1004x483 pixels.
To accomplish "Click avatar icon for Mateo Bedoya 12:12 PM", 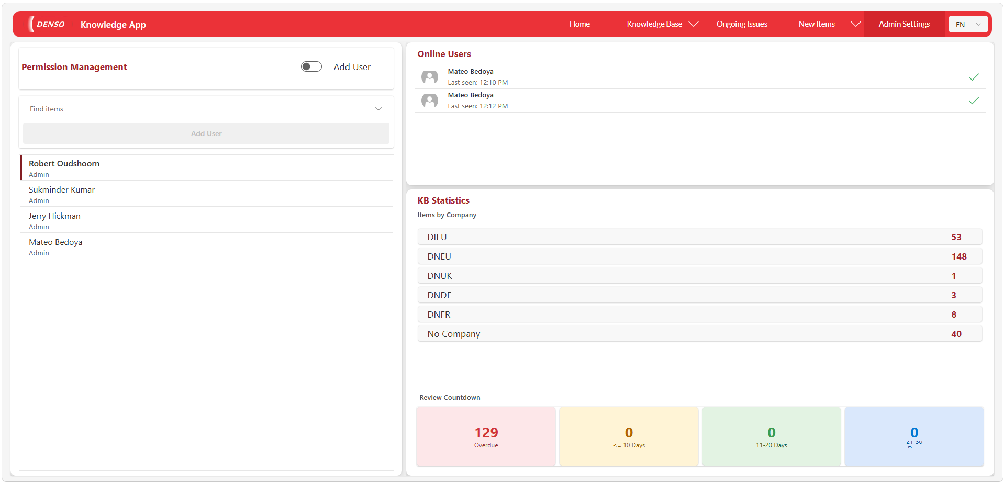I will click(x=430, y=100).
